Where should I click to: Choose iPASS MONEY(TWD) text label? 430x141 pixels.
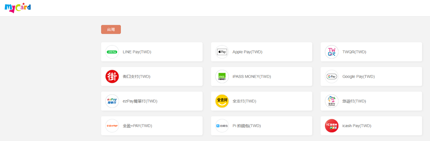[252, 76]
